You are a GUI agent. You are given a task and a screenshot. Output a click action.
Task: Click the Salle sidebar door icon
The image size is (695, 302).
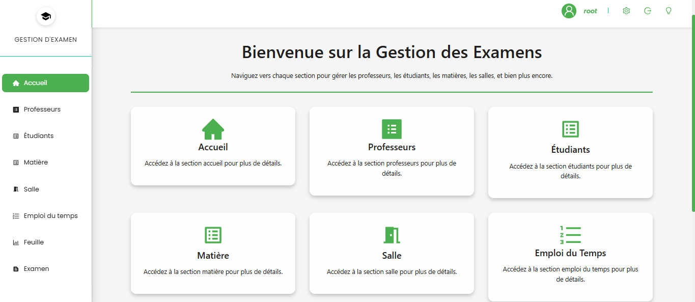(x=16, y=189)
